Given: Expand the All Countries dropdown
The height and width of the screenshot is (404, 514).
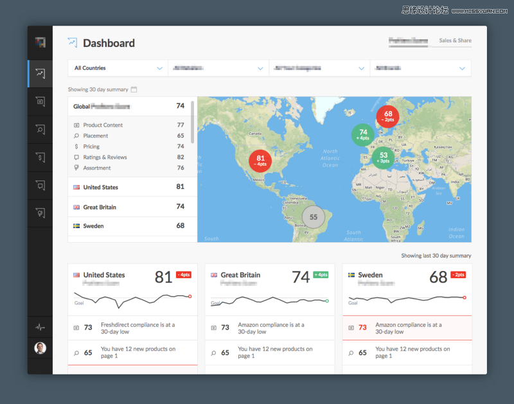Looking at the screenshot, I should 118,68.
